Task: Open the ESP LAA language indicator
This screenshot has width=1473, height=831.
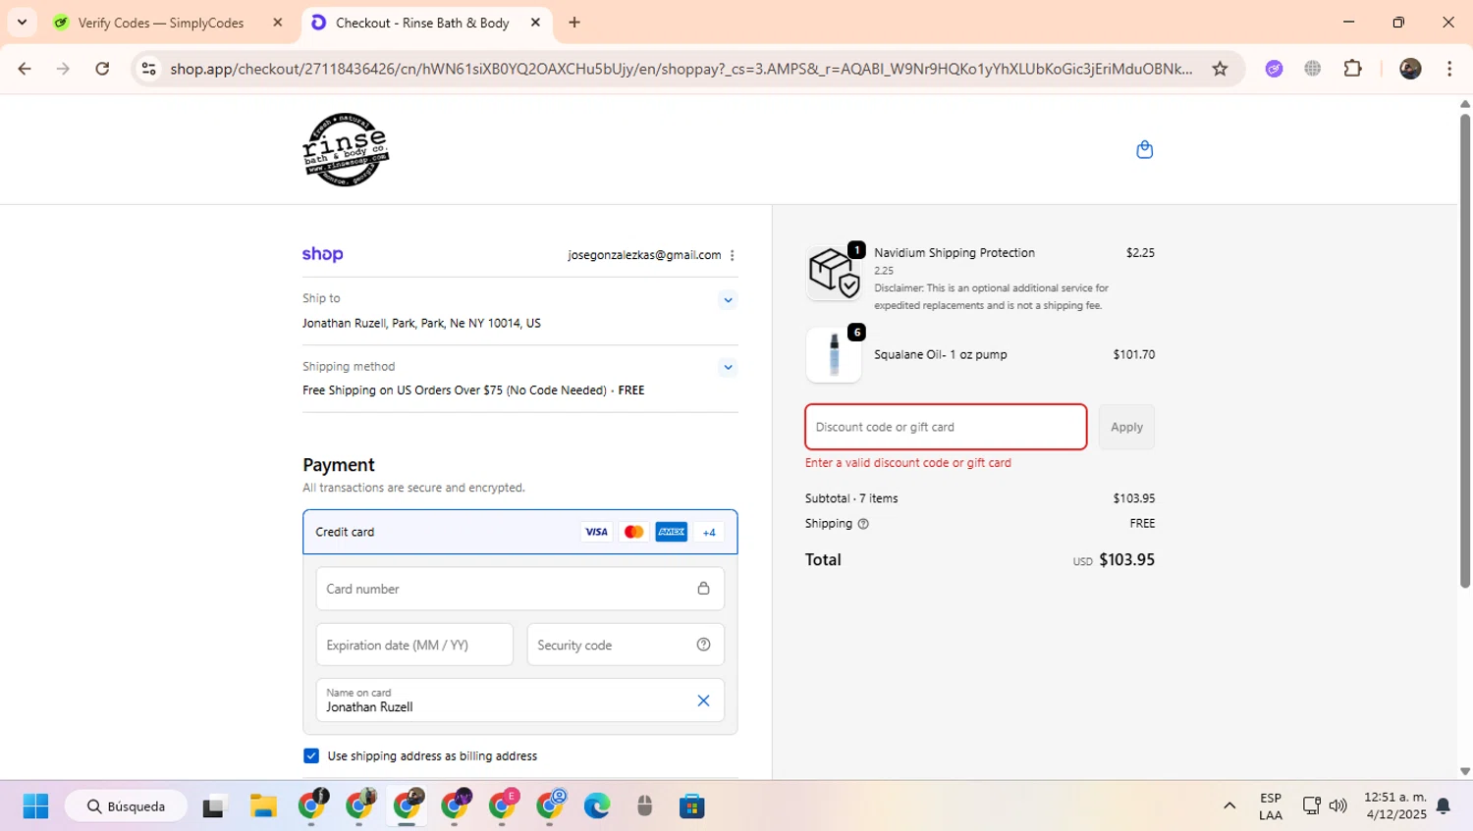Action: point(1271,806)
